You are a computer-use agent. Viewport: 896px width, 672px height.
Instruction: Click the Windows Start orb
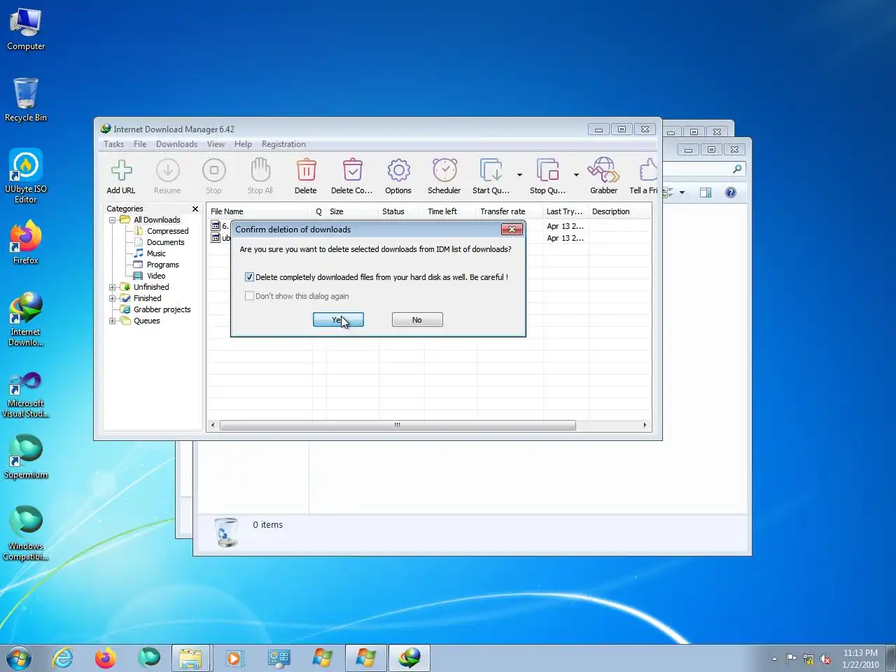(x=19, y=658)
